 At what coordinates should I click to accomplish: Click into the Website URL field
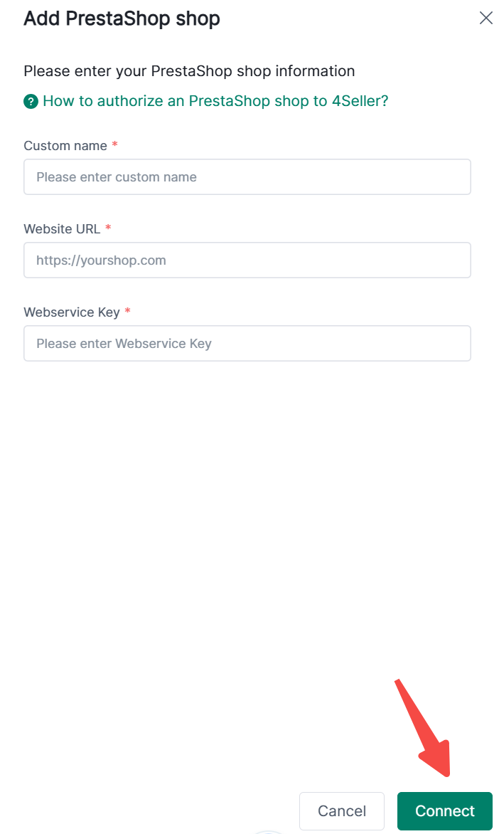click(x=247, y=260)
